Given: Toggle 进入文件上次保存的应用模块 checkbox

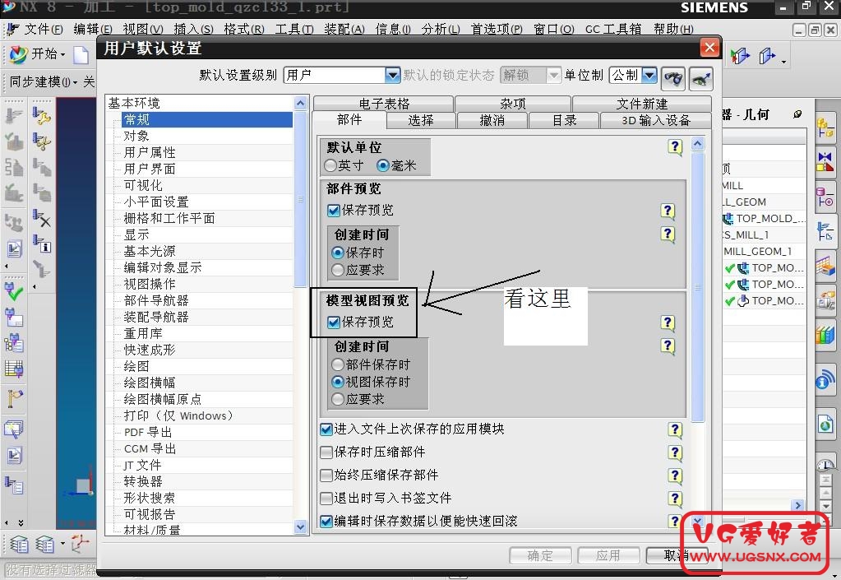Looking at the screenshot, I should click(326, 429).
